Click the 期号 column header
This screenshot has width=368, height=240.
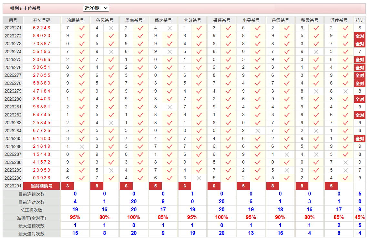point(13,20)
